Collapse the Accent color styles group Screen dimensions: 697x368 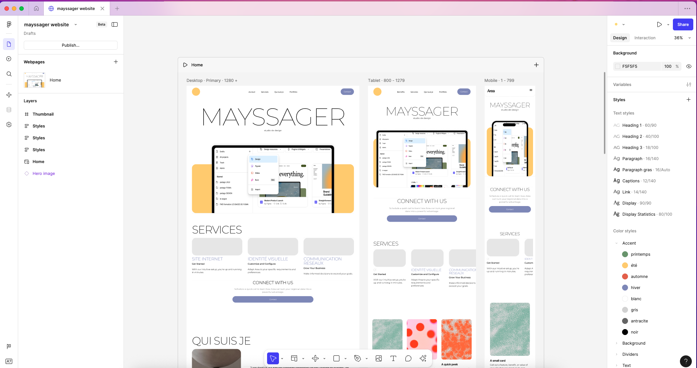pos(617,243)
